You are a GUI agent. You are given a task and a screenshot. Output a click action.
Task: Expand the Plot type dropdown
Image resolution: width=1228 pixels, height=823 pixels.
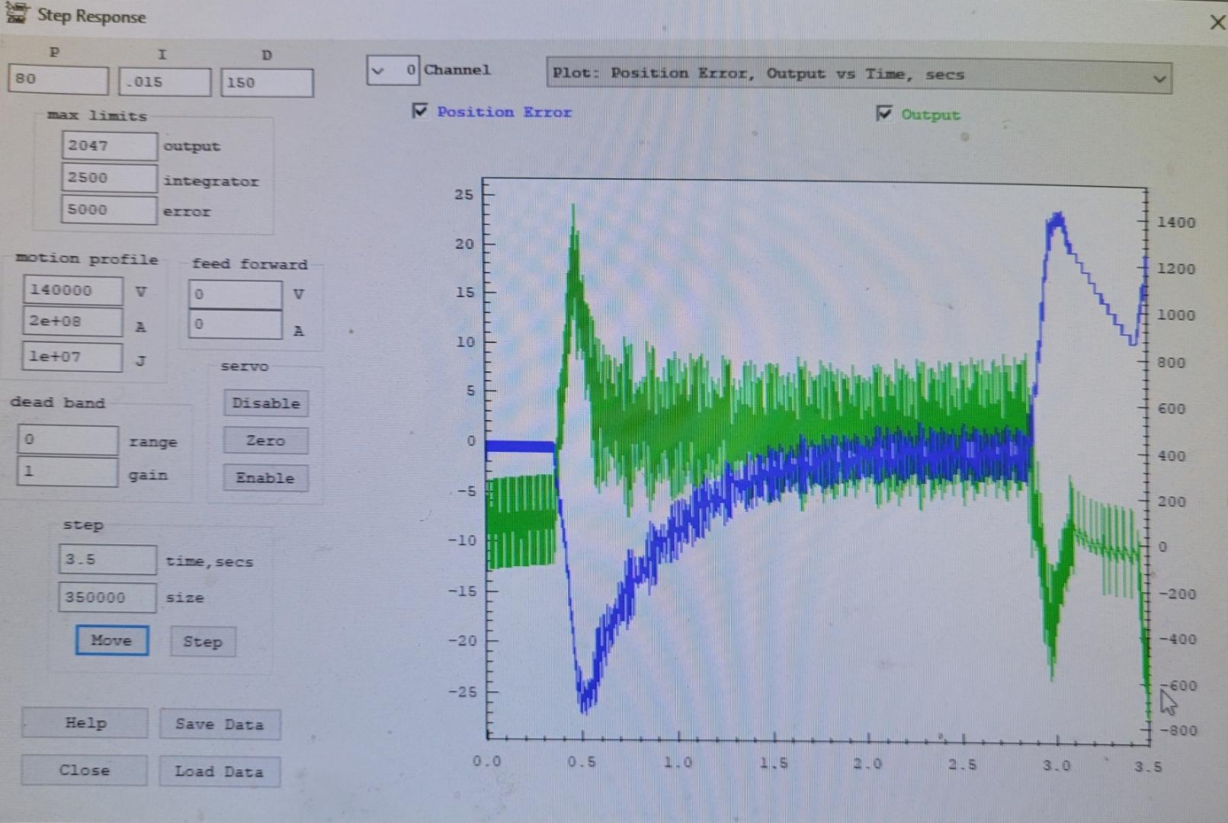pyautogui.click(x=1158, y=78)
